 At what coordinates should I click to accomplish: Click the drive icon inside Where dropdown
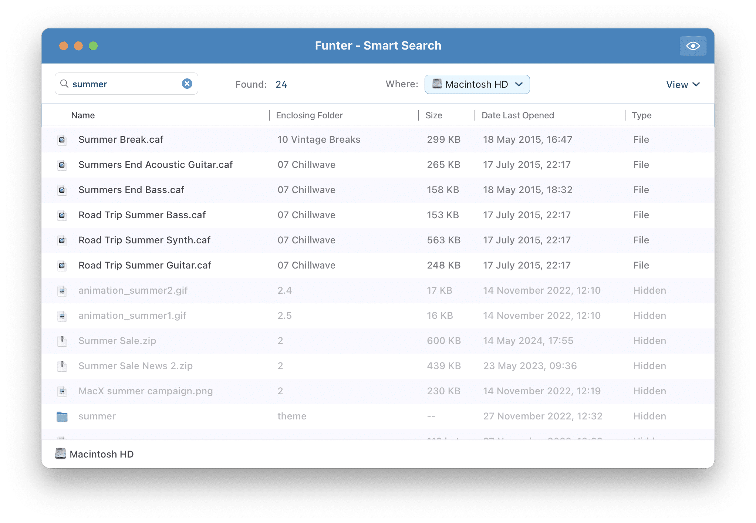click(437, 84)
